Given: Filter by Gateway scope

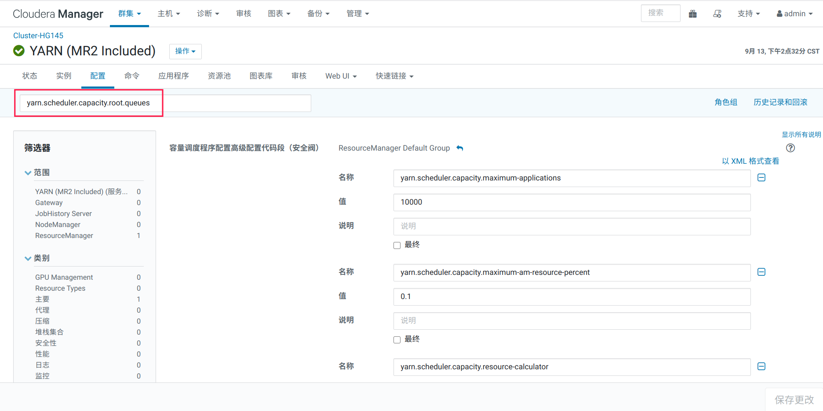Looking at the screenshot, I should [x=49, y=203].
